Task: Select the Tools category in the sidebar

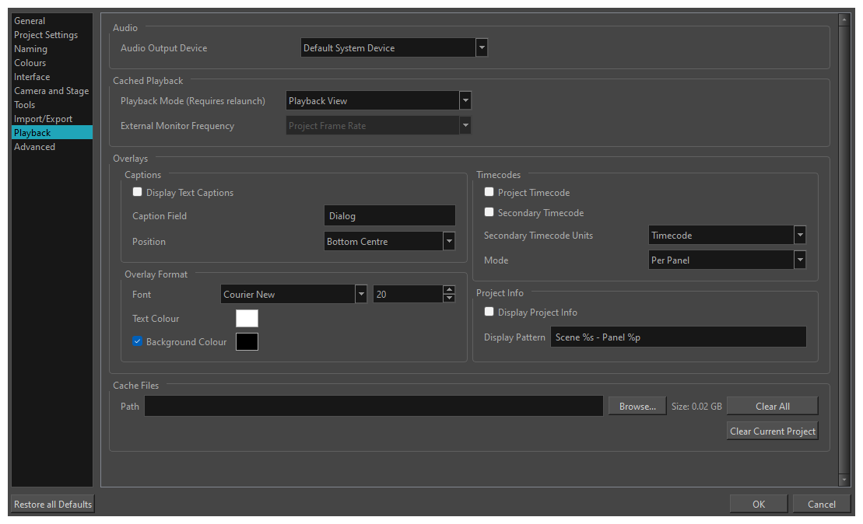Action: [24, 104]
